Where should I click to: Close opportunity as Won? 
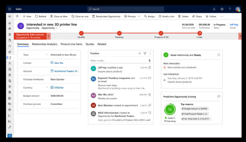click(x=59, y=16)
